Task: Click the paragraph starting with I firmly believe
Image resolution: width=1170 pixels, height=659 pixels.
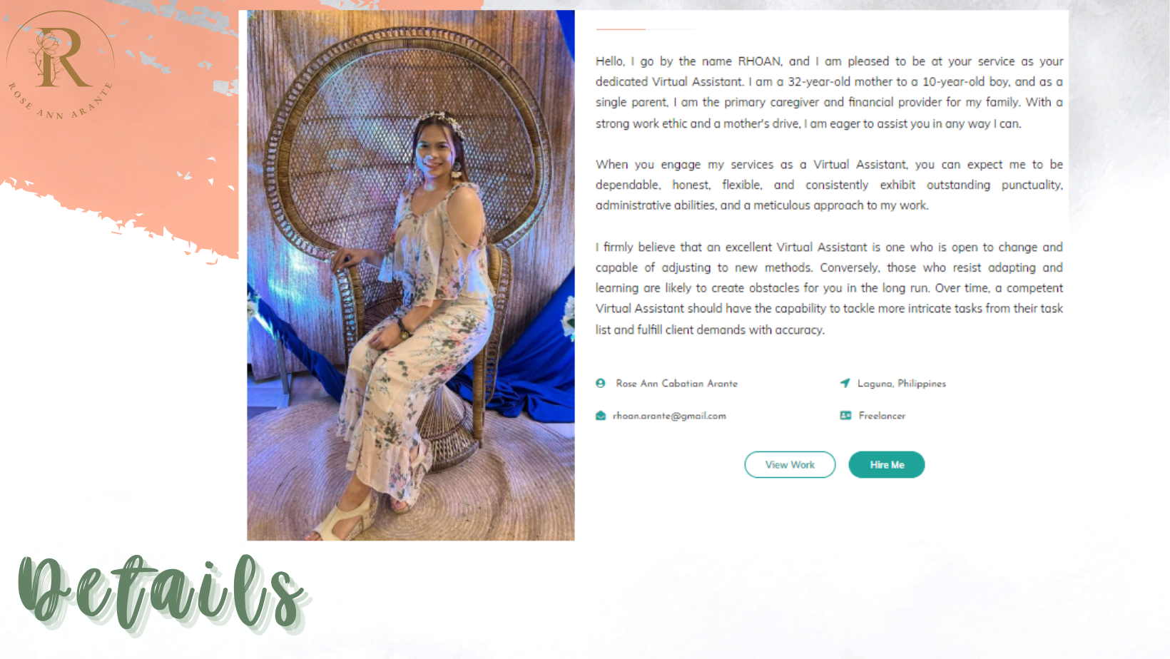Action: (829, 288)
